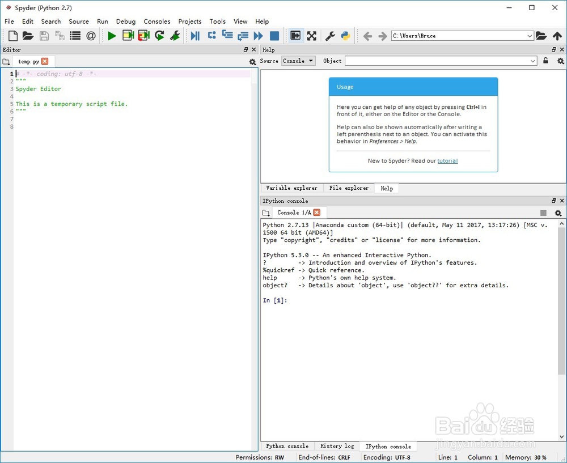This screenshot has width=567, height=463.
Task: Switch to the Variable explorer tab
Action: coord(291,188)
